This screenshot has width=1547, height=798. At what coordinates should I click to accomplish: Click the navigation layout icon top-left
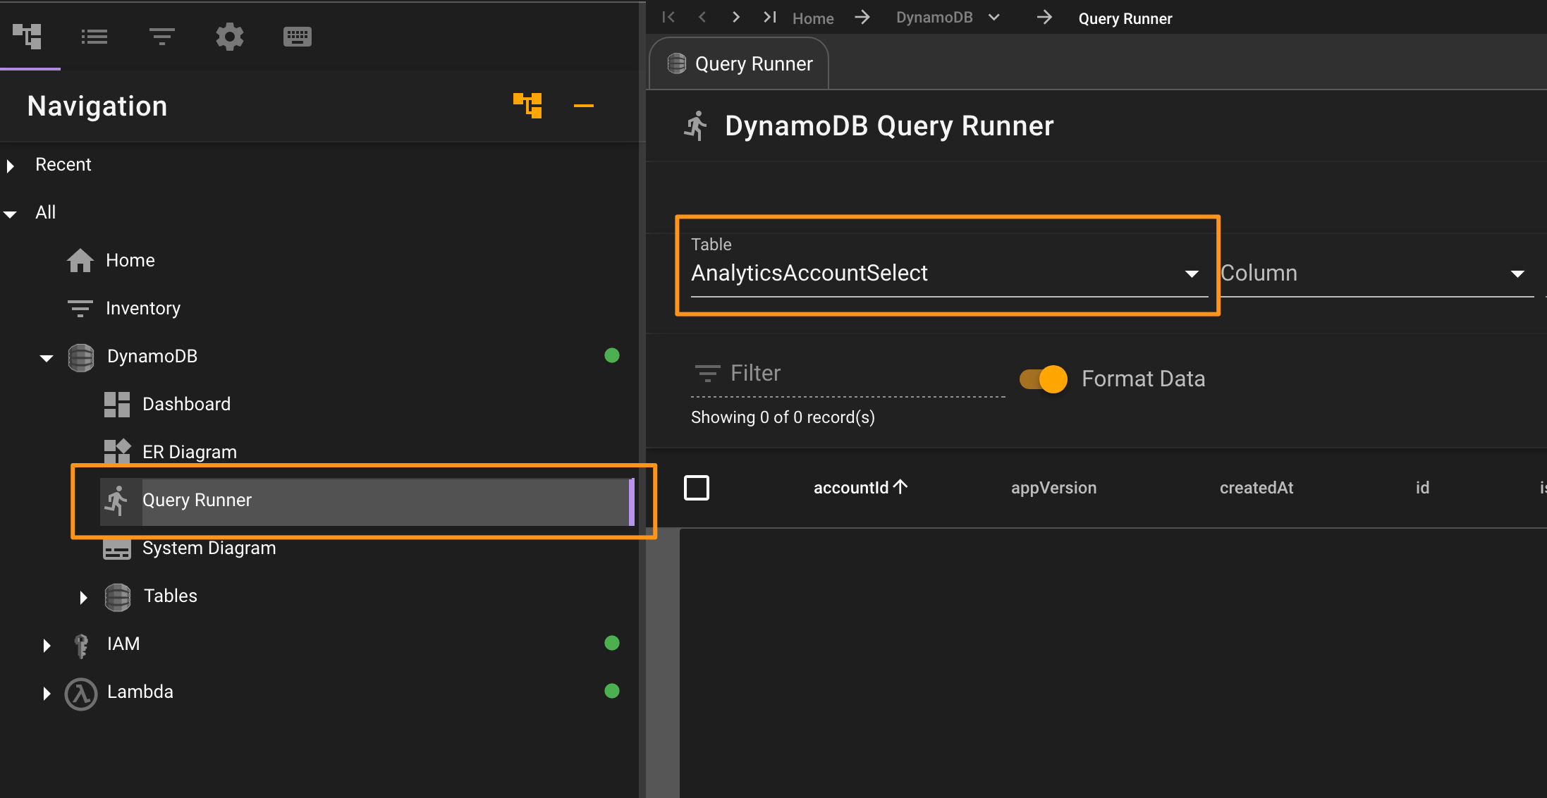(27, 37)
